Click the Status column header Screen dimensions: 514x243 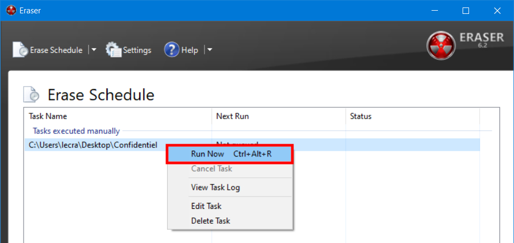point(412,116)
